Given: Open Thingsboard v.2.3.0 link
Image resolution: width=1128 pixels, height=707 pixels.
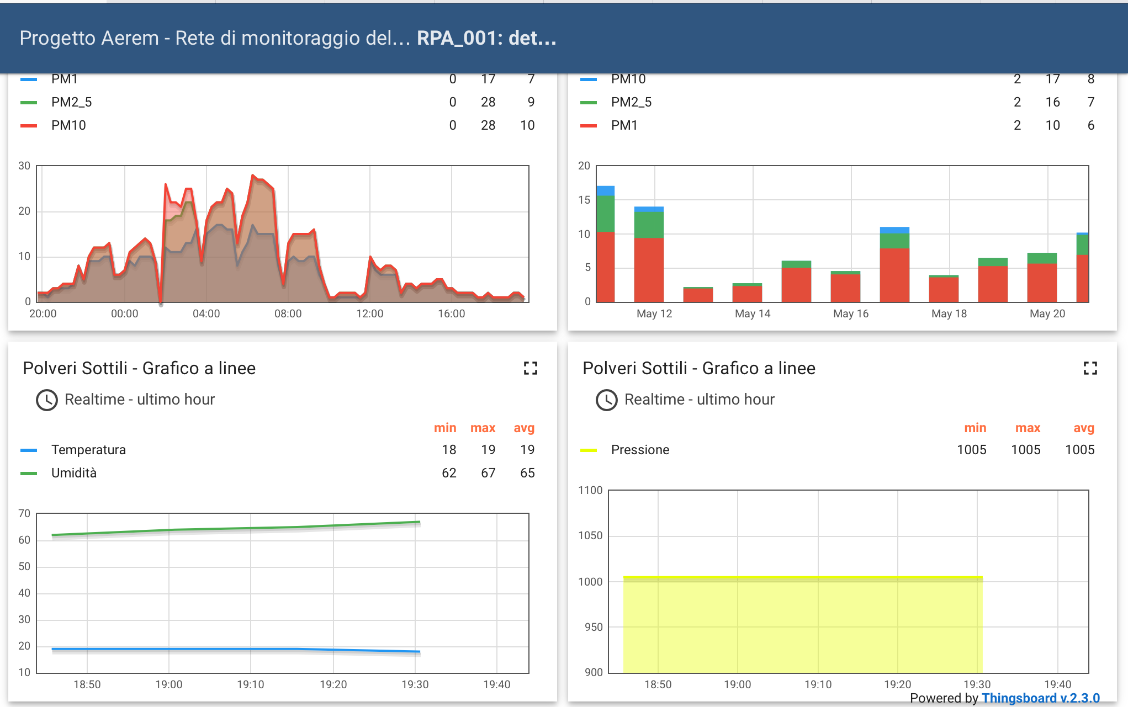Looking at the screenshot, I should tap(1040, 698).
